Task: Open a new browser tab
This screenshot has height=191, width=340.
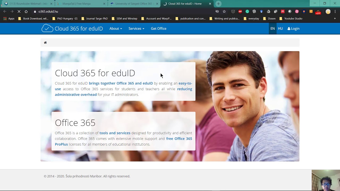Action: [218, 4]
